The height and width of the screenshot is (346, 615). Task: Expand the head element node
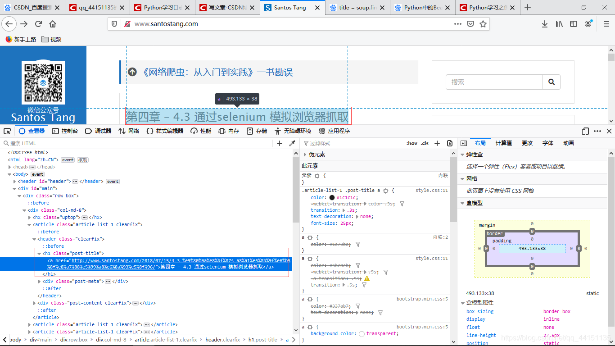pyautogui.click(x=9, y=167)
